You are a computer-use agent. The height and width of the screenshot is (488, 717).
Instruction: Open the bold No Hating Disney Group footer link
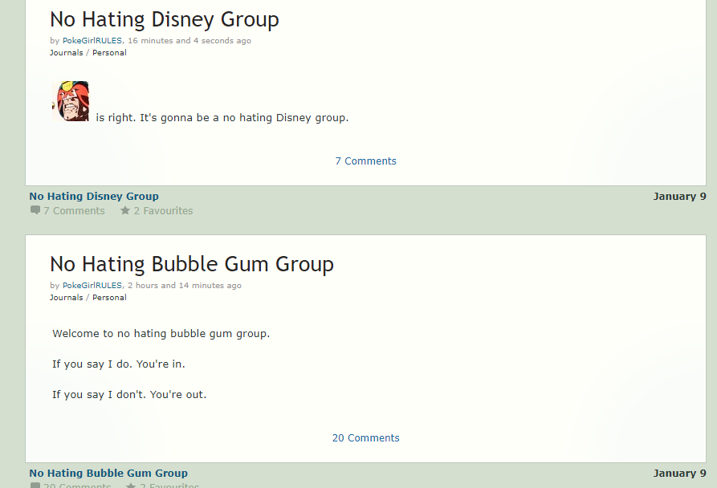tap(94, 197)
